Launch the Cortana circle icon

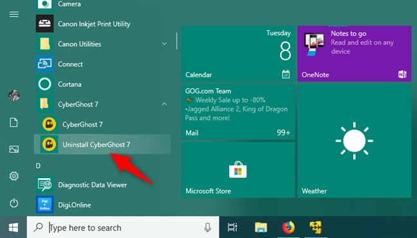pyautogui.click(x=44, y=84)
